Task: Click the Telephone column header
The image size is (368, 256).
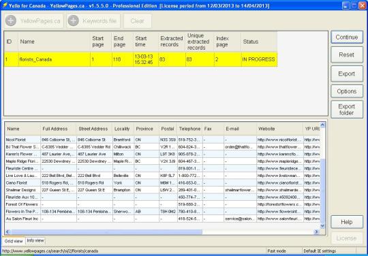Action: 190,129
